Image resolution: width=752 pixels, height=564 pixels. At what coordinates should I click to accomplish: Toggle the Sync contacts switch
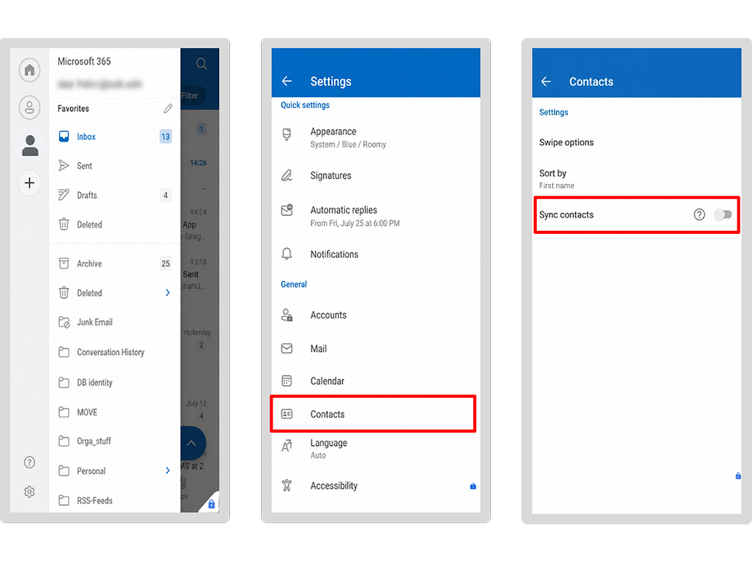tap(722, 214)
